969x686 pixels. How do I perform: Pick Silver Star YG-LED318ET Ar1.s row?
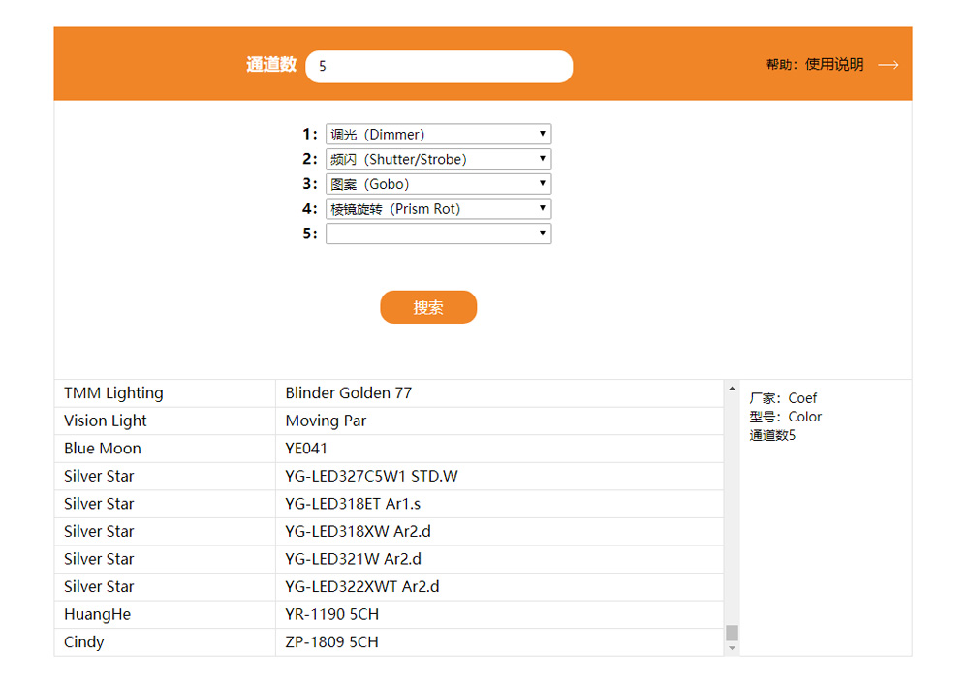(388, 504)
